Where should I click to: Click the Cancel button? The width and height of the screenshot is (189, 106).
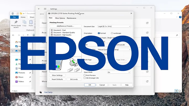[x=102, y=85]
